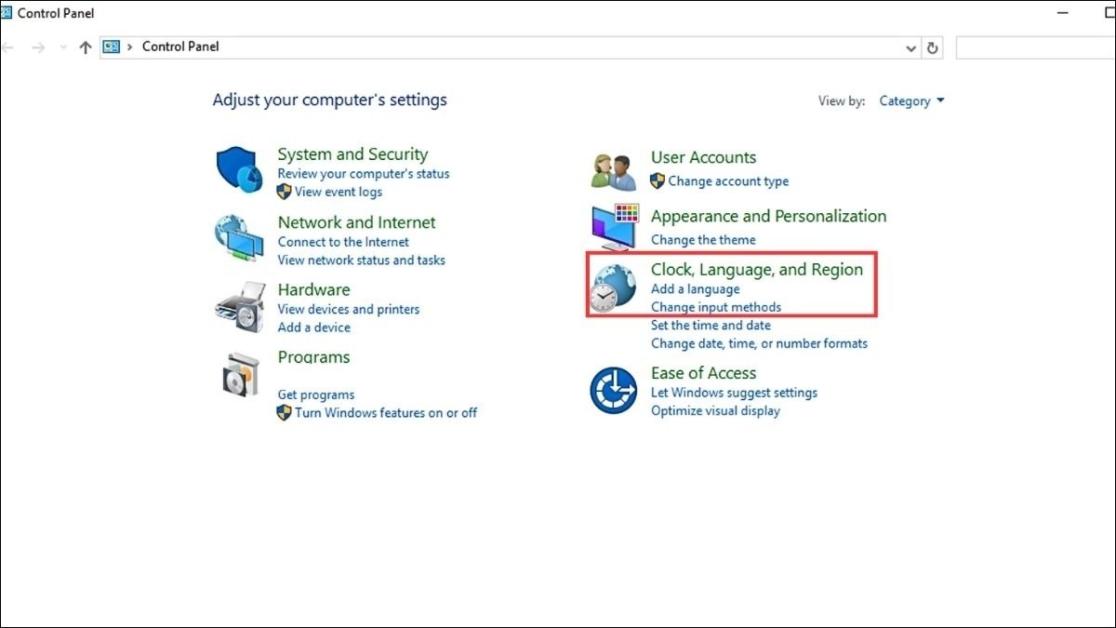
Task: Click the User Accounts people icon
Action: point(613,171)
